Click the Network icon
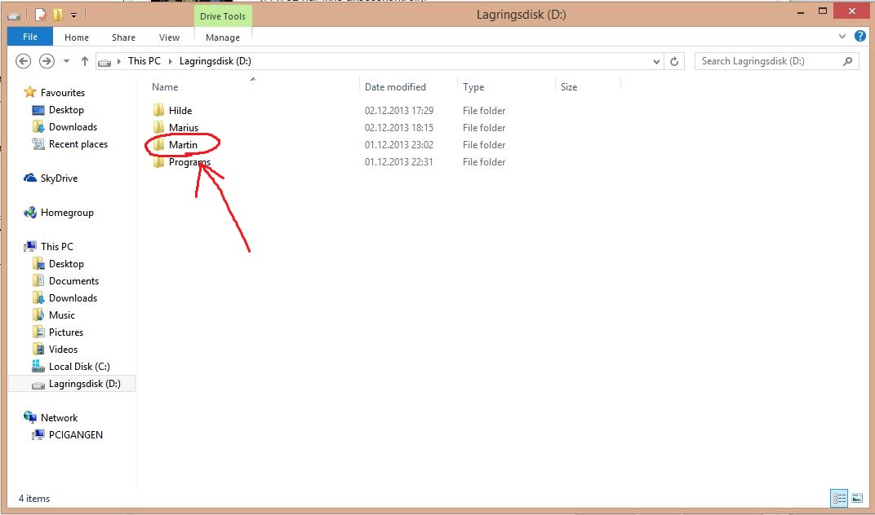Viewport: 875px width, 515px height. click(30, 417)
